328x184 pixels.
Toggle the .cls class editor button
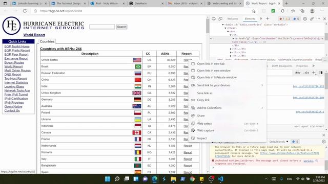click(x=306, y=73)
